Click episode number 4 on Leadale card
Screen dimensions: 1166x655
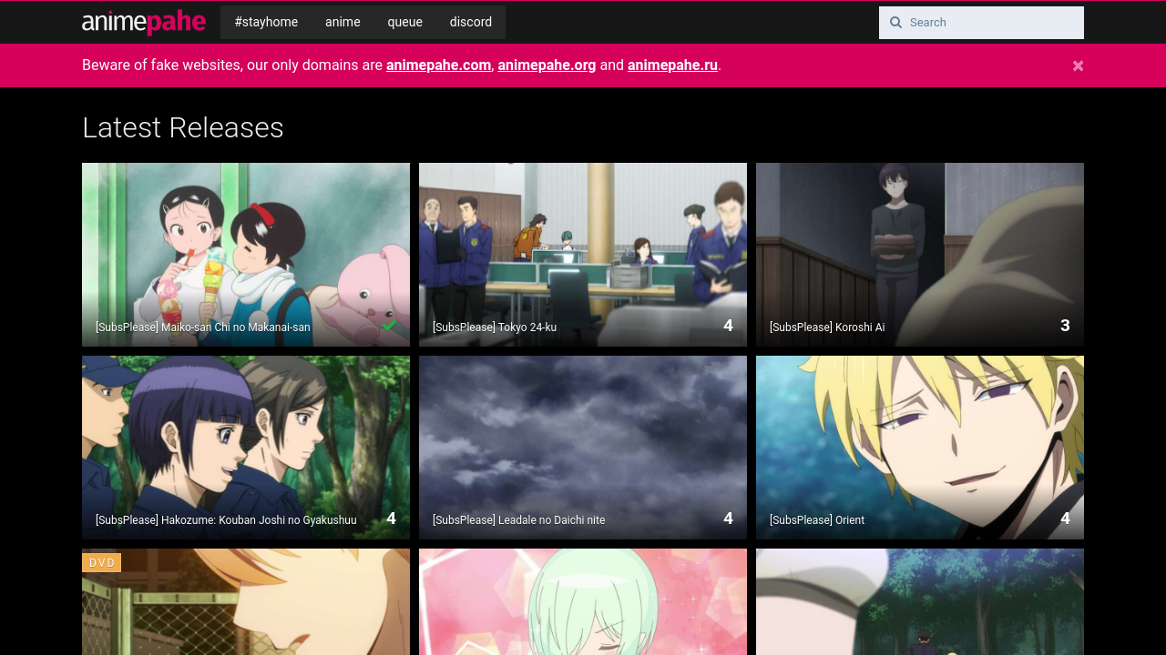pyautogui.click(x=728, y=519)
